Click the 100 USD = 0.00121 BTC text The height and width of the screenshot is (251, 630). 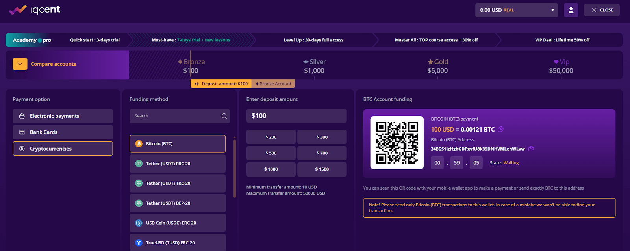(x=463, y=129)
